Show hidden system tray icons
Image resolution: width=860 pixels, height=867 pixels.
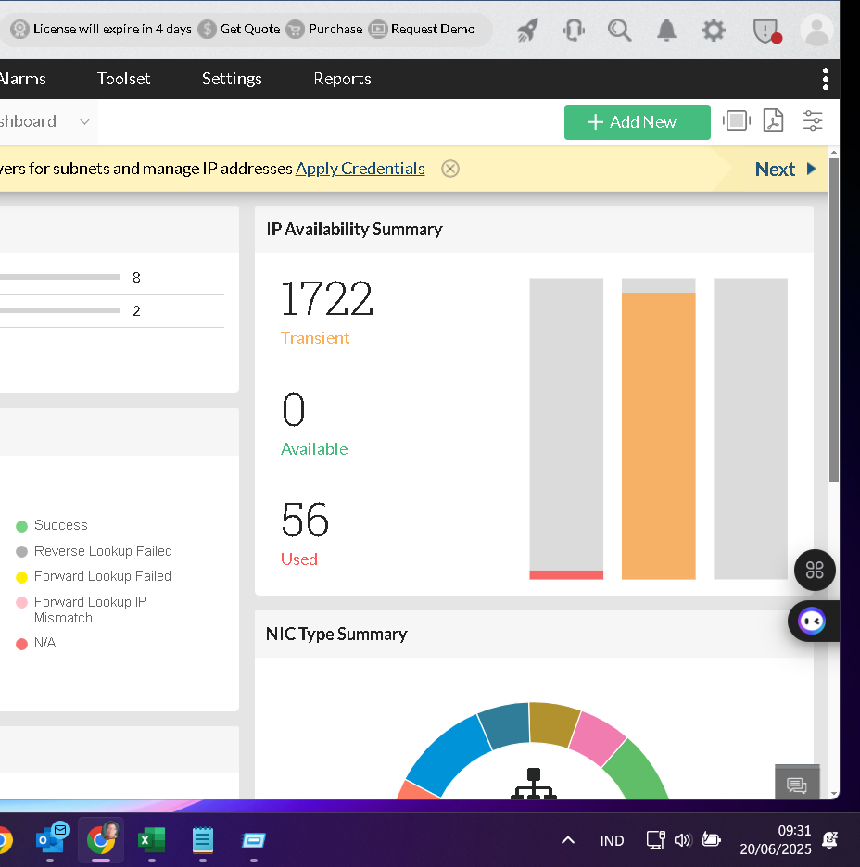(x=568, y=840)
